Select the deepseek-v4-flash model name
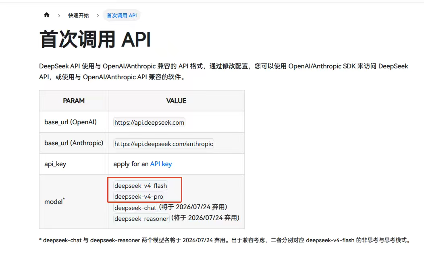Viewport: 424px width, 253px height. click(x=141, y=185)
